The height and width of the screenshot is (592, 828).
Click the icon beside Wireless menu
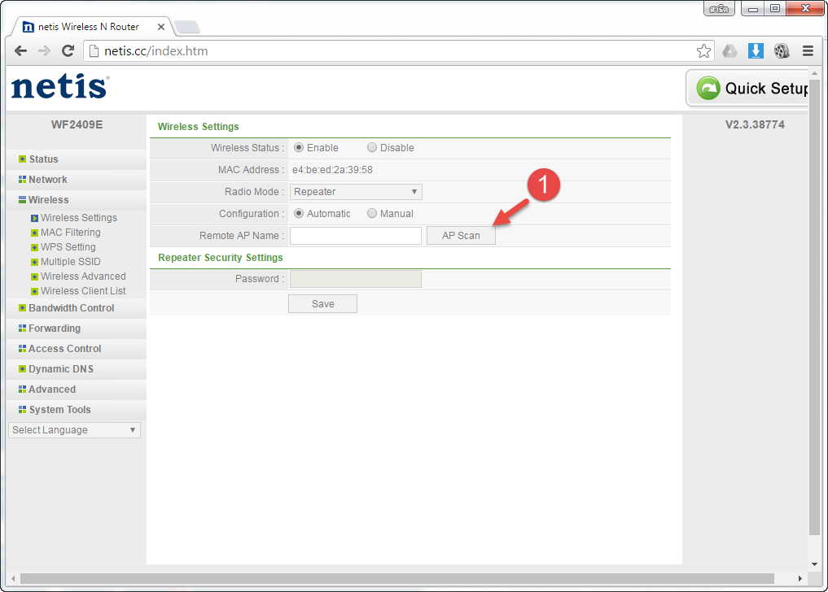pos(22,200)
